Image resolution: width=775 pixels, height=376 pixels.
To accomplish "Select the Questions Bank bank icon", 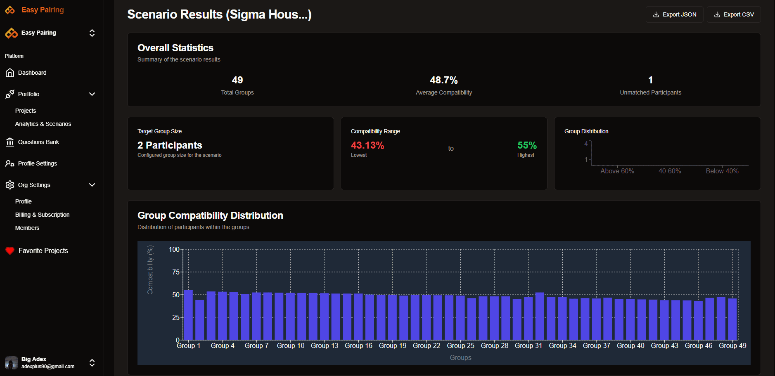I will [x=10, y=142].
